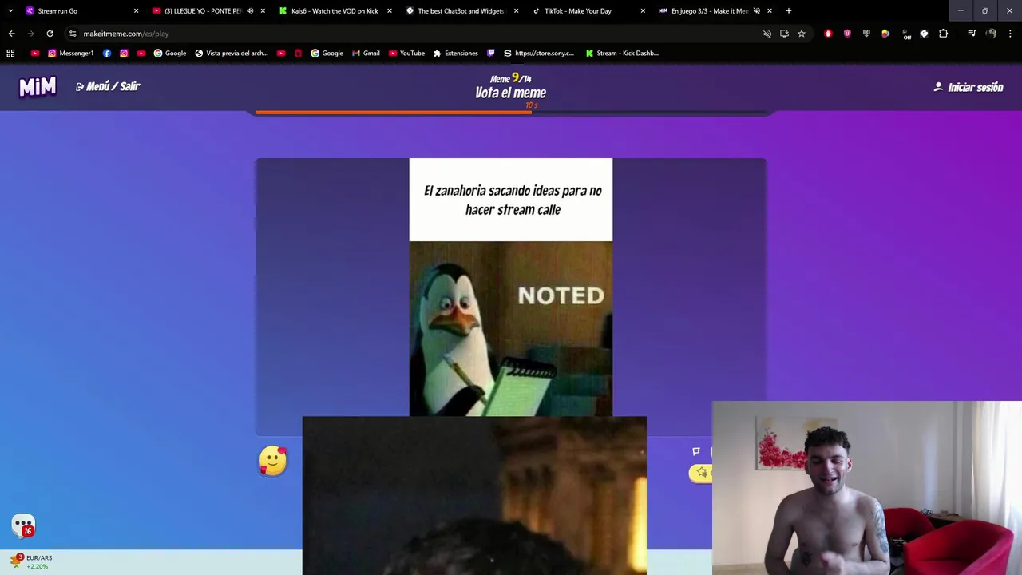
Task: Open the dice notification icon with 16 badge
Action: click(23, 525)
